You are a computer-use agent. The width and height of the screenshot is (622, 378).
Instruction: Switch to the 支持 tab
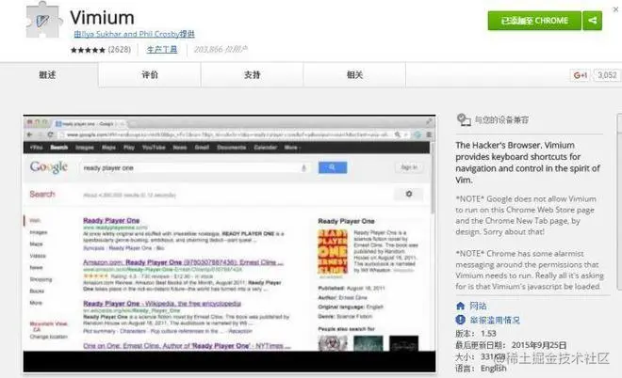click(253, 75)
